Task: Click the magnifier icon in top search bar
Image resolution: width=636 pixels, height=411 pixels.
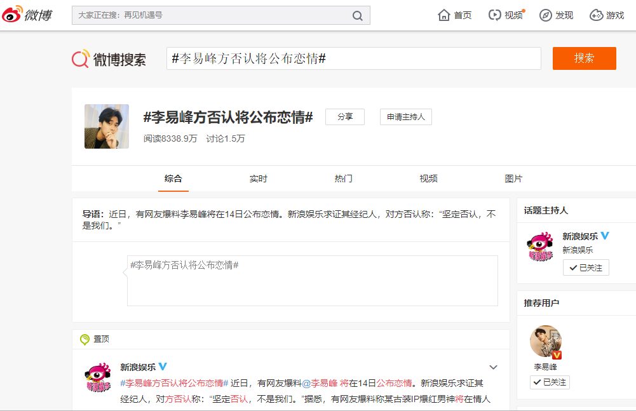Action: tap(358, 16)
